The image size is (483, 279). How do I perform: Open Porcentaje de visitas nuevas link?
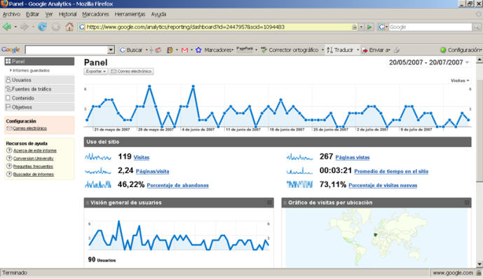coord(383,185)
